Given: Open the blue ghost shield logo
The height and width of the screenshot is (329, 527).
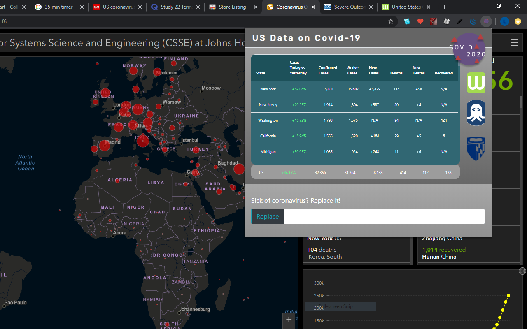Looking at the screenshot, I should tap(476, 113).
